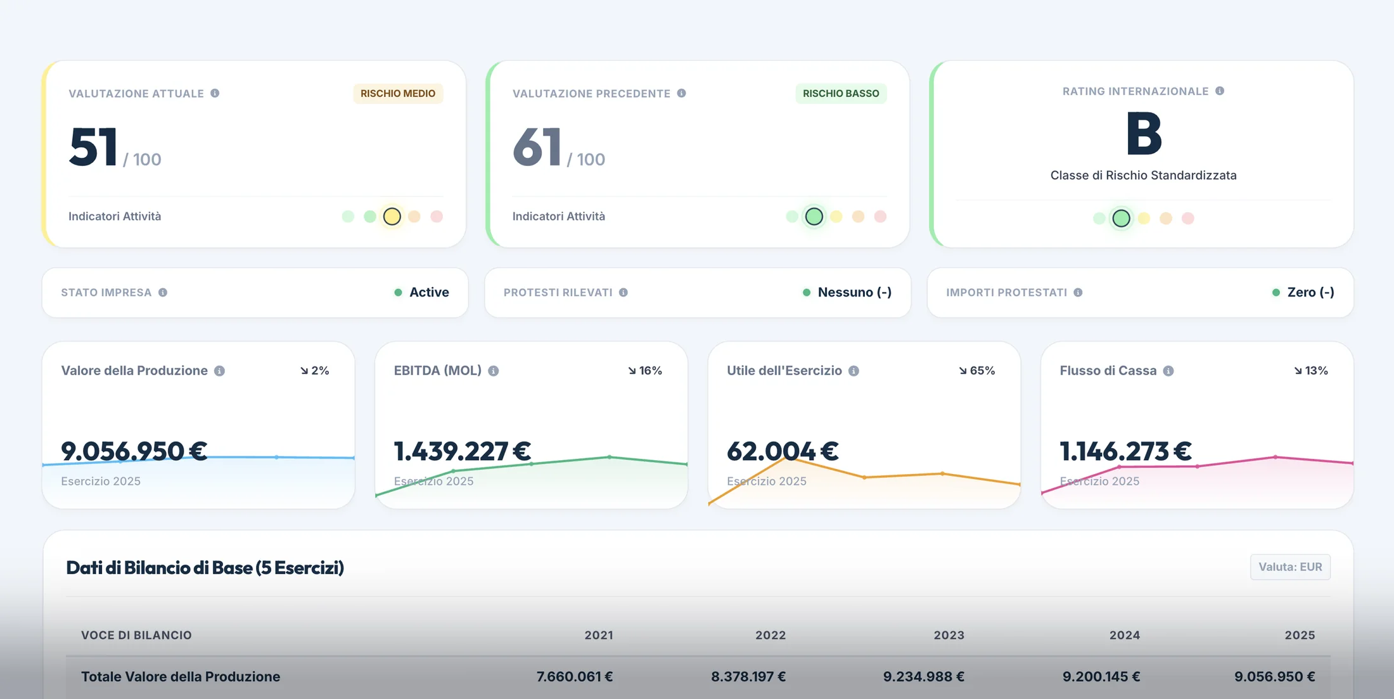1394x699 pixels.
Task: Click the 9.056.950 € card amount
Action: tap(134, 451)
